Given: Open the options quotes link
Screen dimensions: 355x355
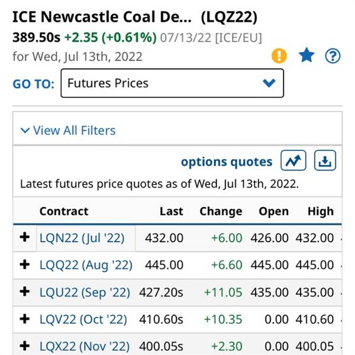Looking at the screenshot, I should pos(227,162).
